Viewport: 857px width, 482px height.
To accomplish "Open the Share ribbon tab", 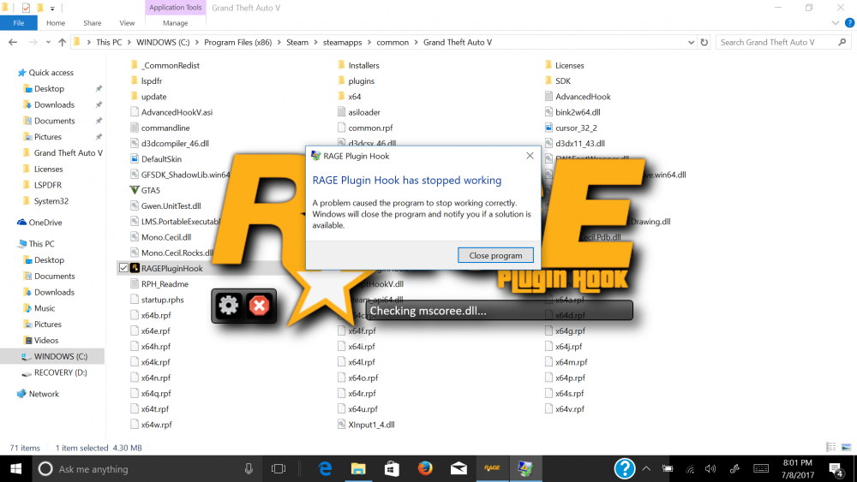I will 93,23.
